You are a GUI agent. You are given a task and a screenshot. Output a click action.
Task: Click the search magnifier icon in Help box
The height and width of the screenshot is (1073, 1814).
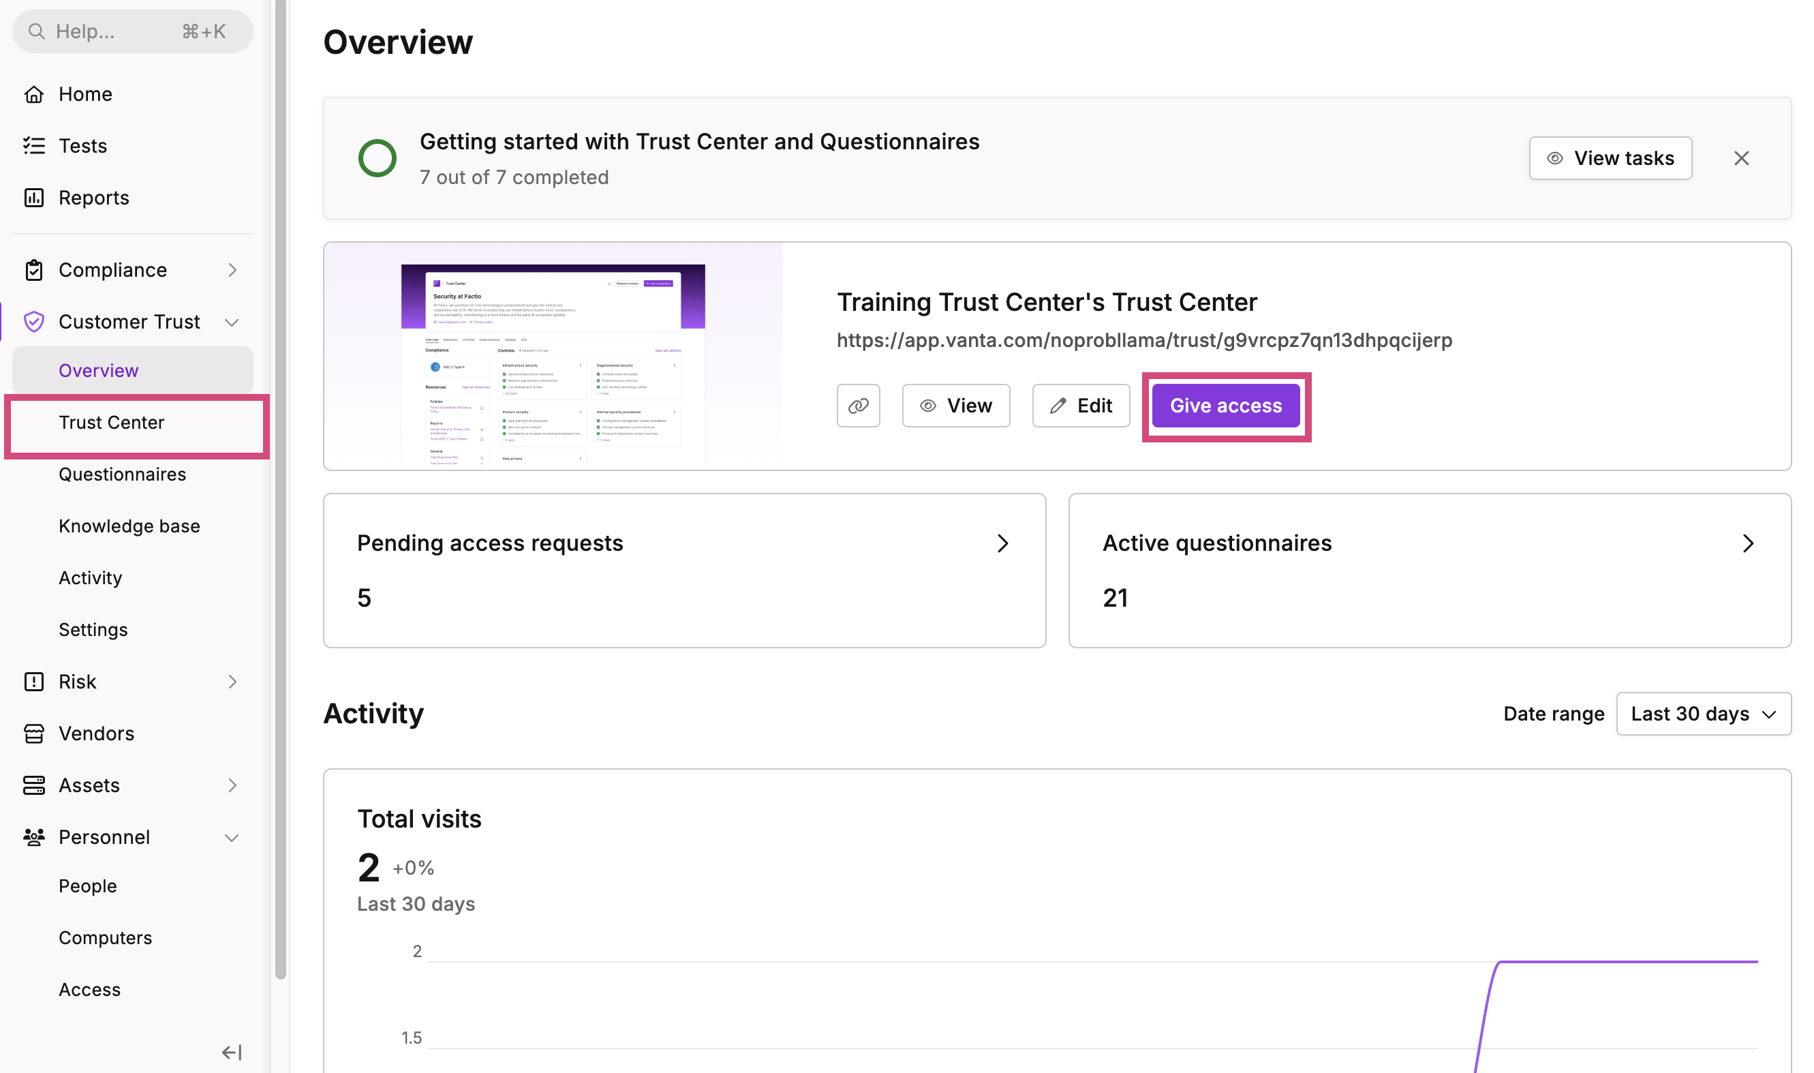tap(36, 31)
